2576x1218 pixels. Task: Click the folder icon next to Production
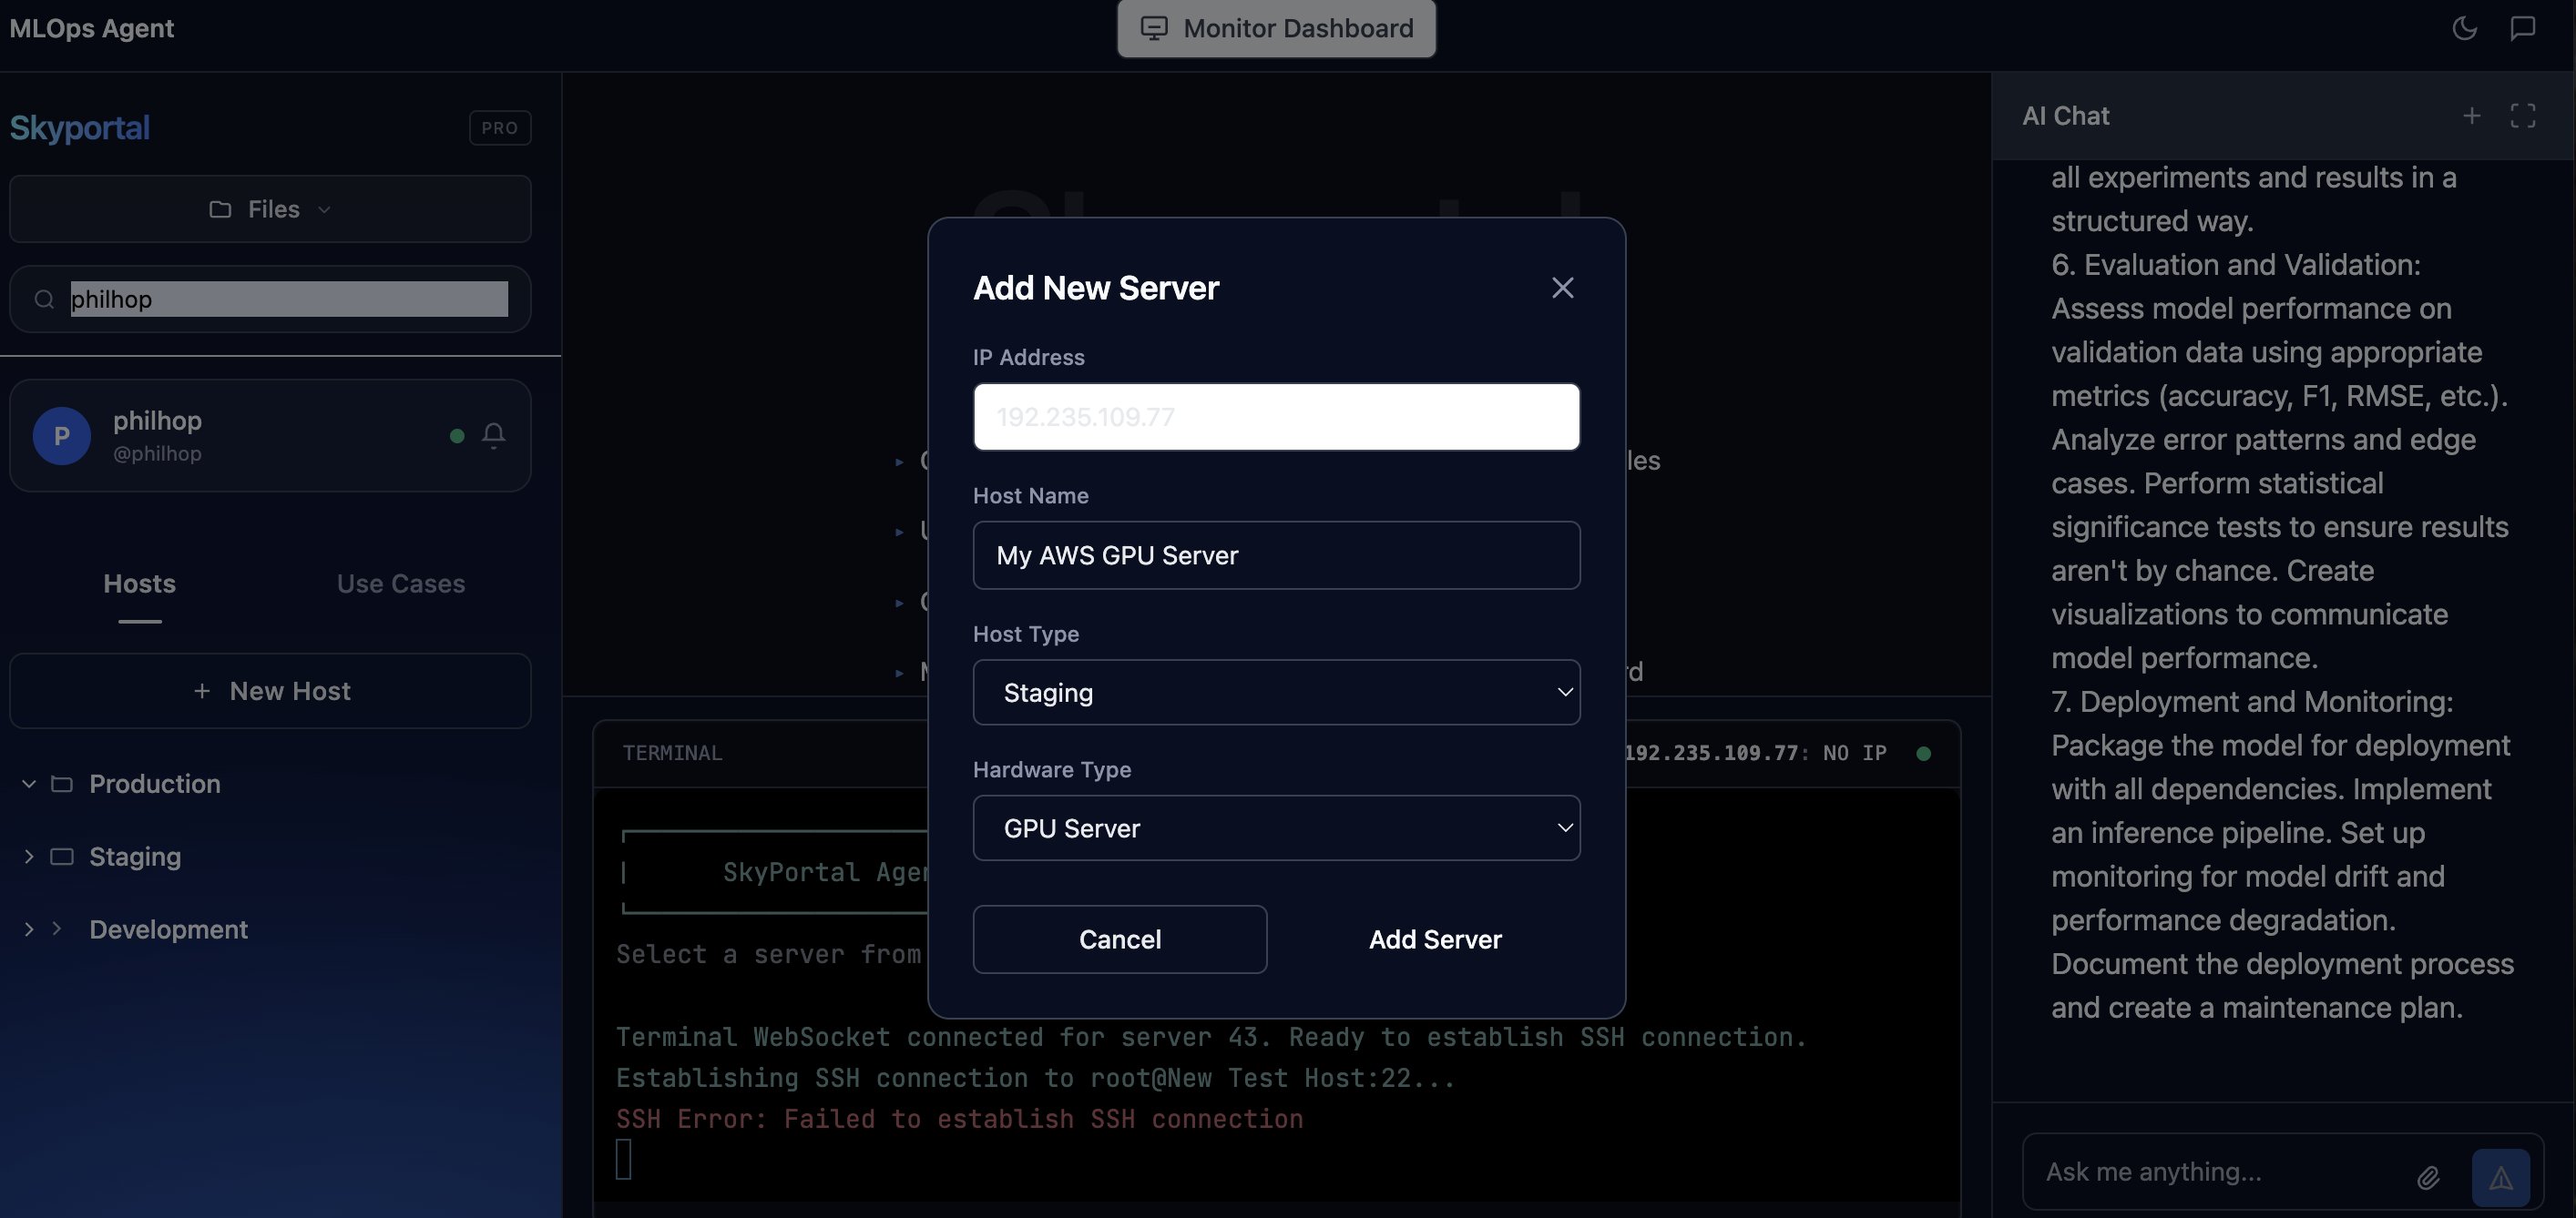pos(61,784)
